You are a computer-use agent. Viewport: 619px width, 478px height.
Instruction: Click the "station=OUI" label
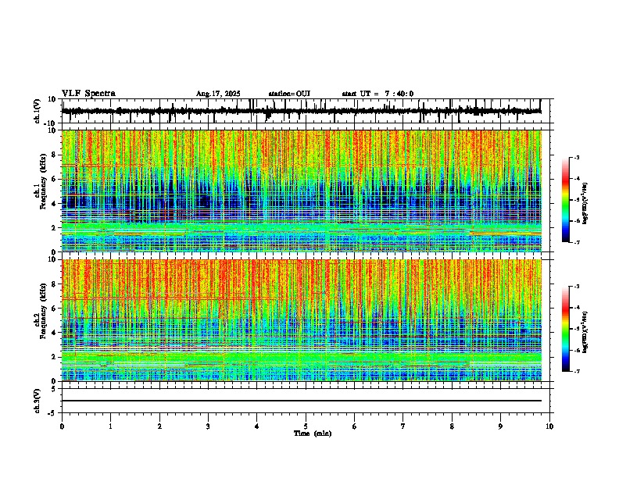point(289,94)
